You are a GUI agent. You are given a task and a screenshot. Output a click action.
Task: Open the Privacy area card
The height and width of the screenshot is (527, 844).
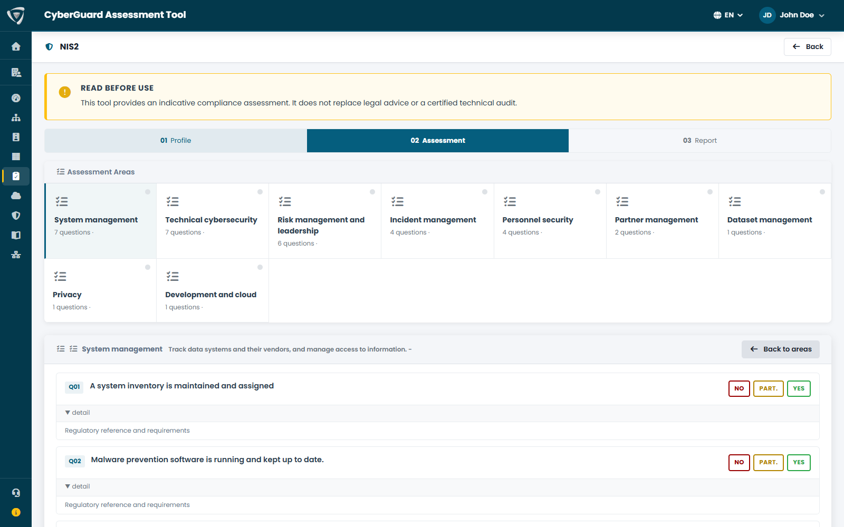(100, 290)
